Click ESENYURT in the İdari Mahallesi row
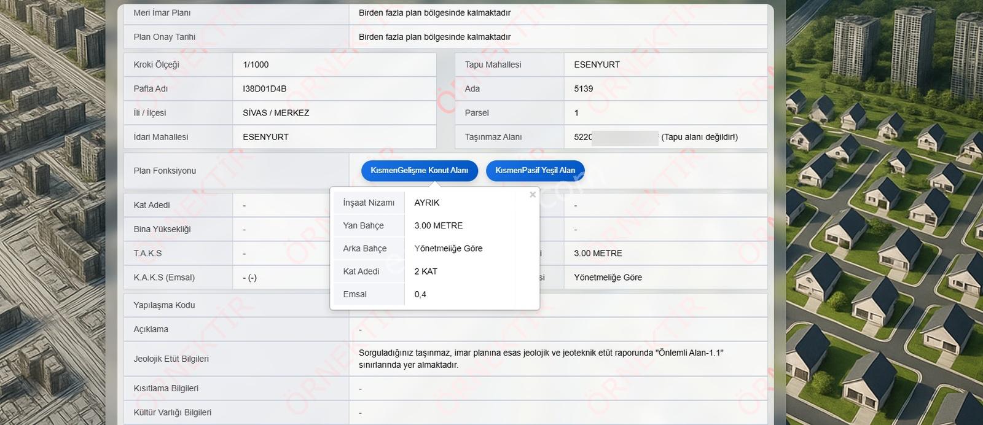983x425 pixels. [266, 137]
